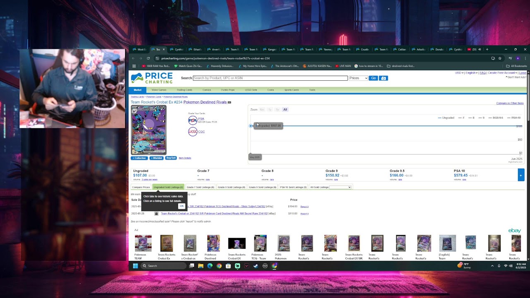
Task: Open the Comics navigation menu
Action: click(207, 90)
